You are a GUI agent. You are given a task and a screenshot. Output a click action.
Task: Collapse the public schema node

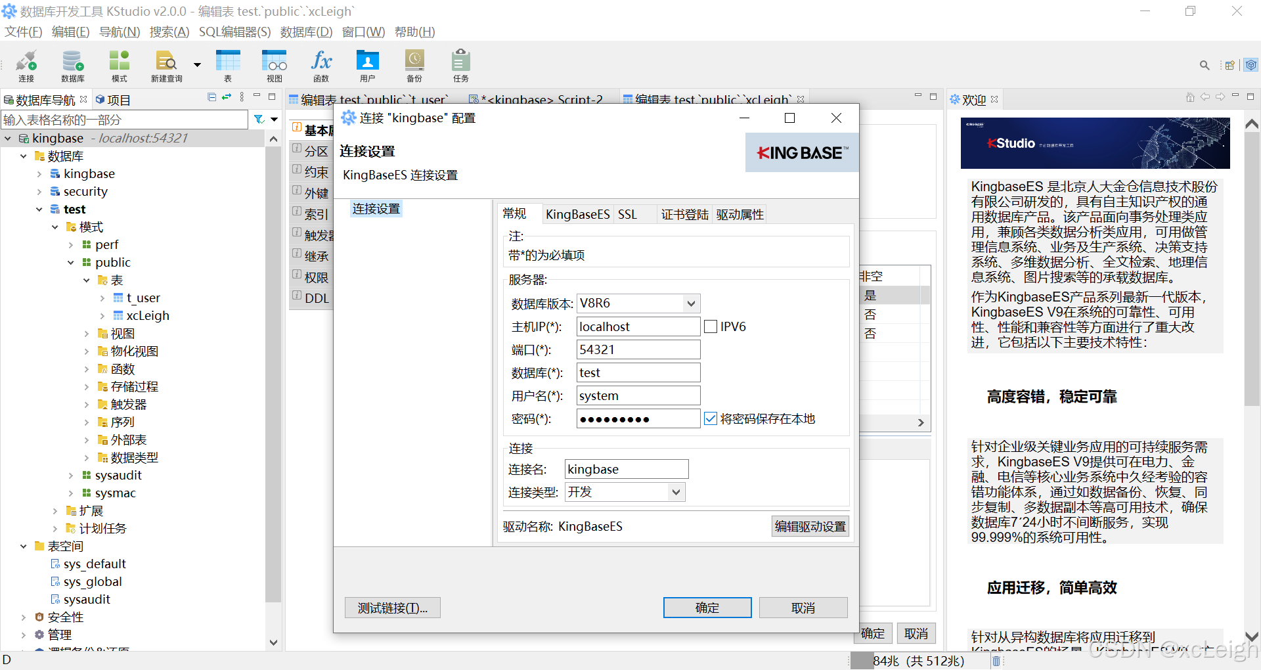(x=70, y=262)
